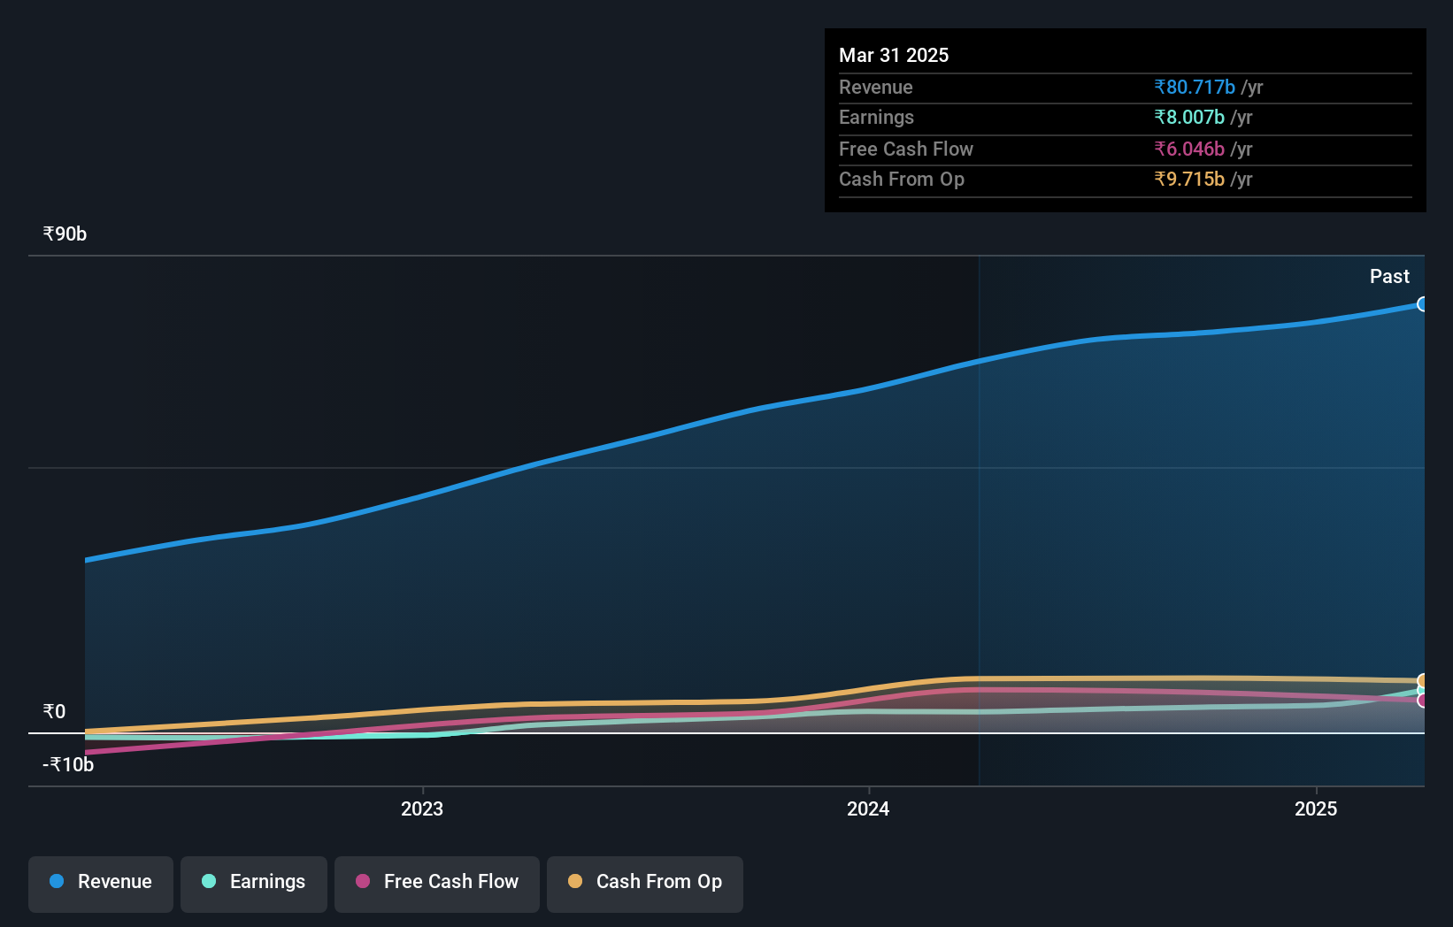Image resolution: width=1453 pixels, height=927 pixels.
Task: Click the -₹10b y-axis label
Action: [68, 765]
